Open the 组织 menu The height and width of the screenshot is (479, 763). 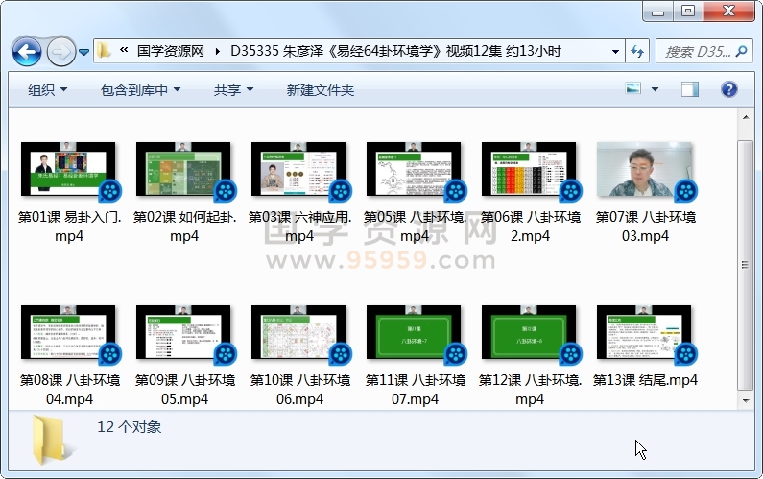pos(47,90)
